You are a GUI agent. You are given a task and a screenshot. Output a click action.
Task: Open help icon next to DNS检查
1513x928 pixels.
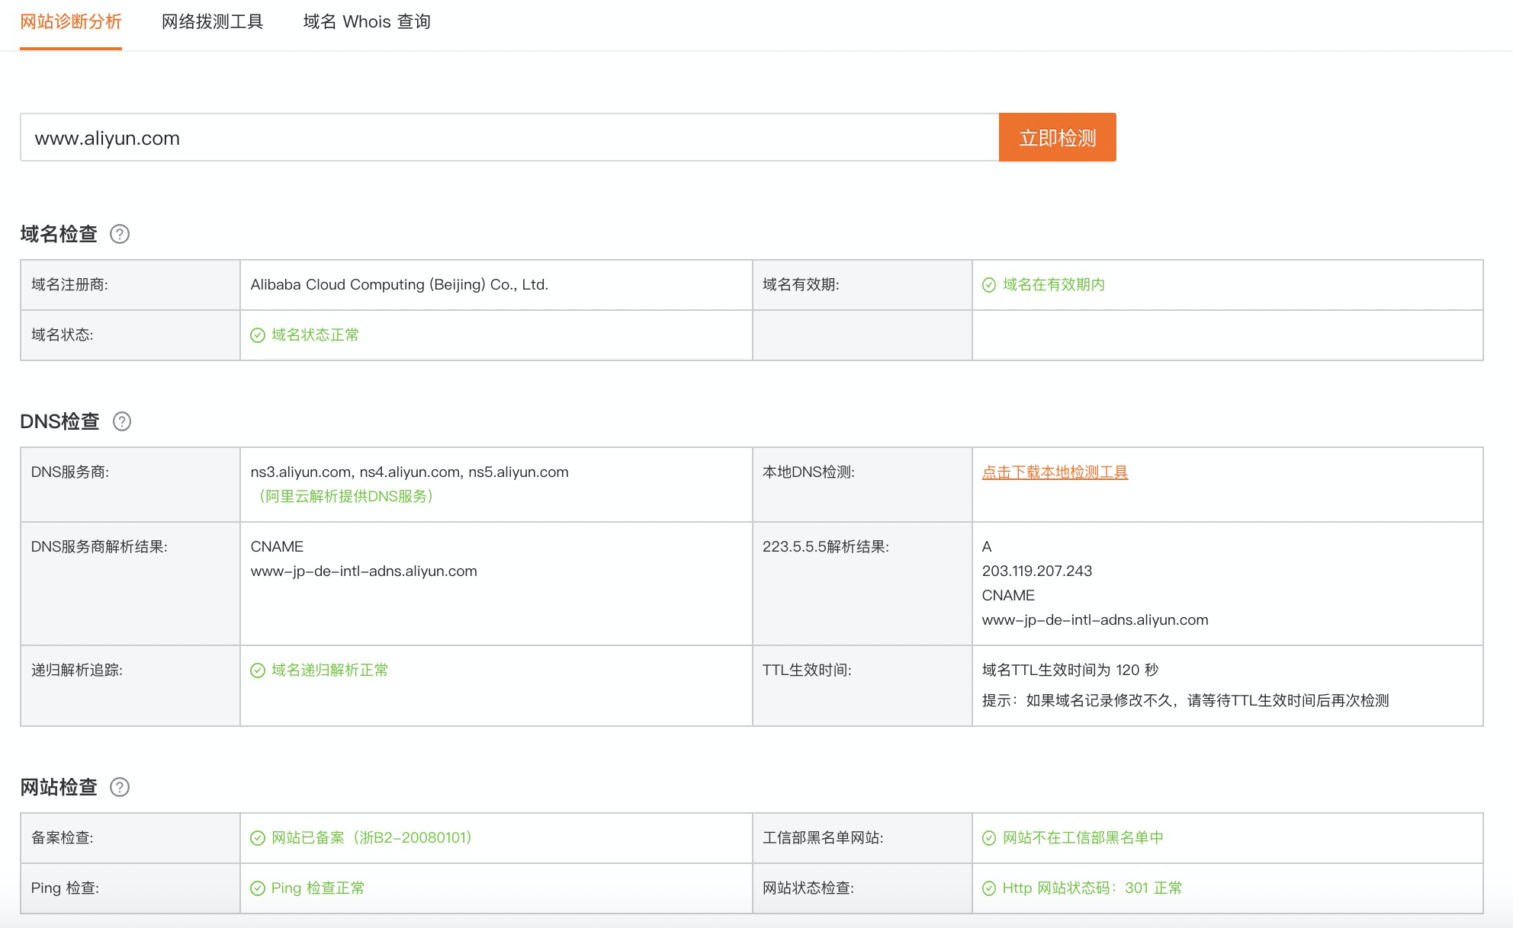click(122, 421)
